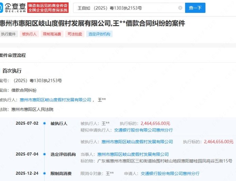
Task: Click case number （2025）粤1303执2153号 text
Action: pyautogui.click(x=37, y=81)
